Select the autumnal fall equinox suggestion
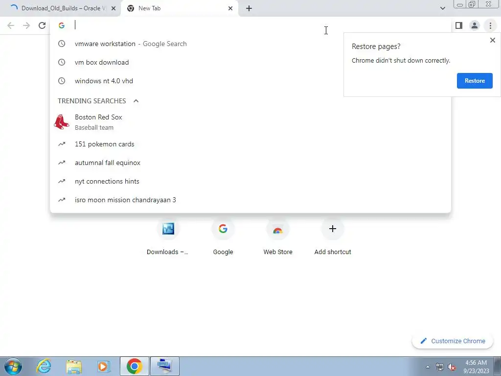This screenshot has width=501, height=376. 250,163
